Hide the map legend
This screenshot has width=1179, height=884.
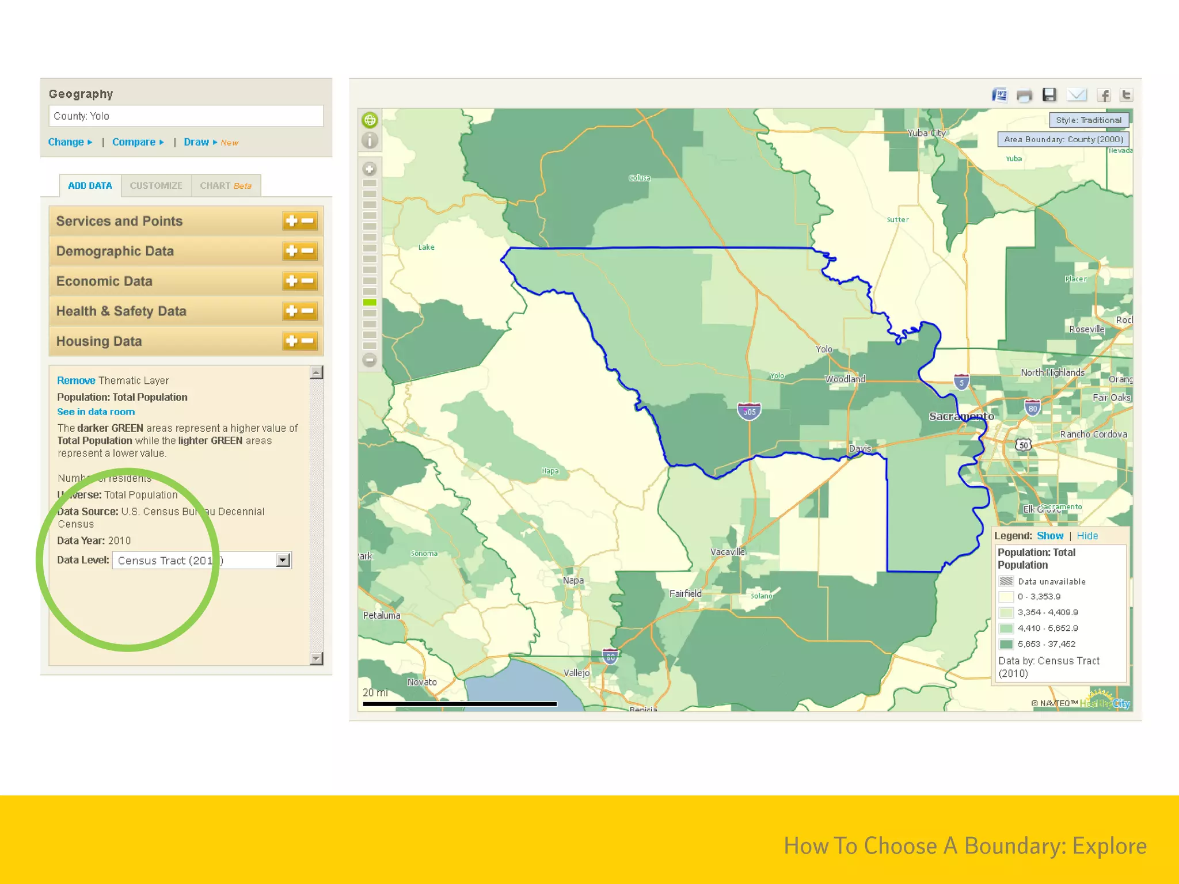click(1087, 536)
